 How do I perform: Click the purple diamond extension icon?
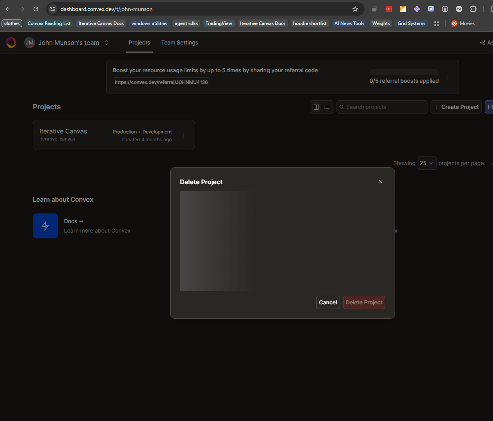tap(417, 9)
